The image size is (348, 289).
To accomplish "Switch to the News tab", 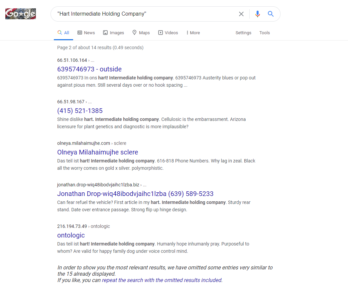I will [86, 33].
